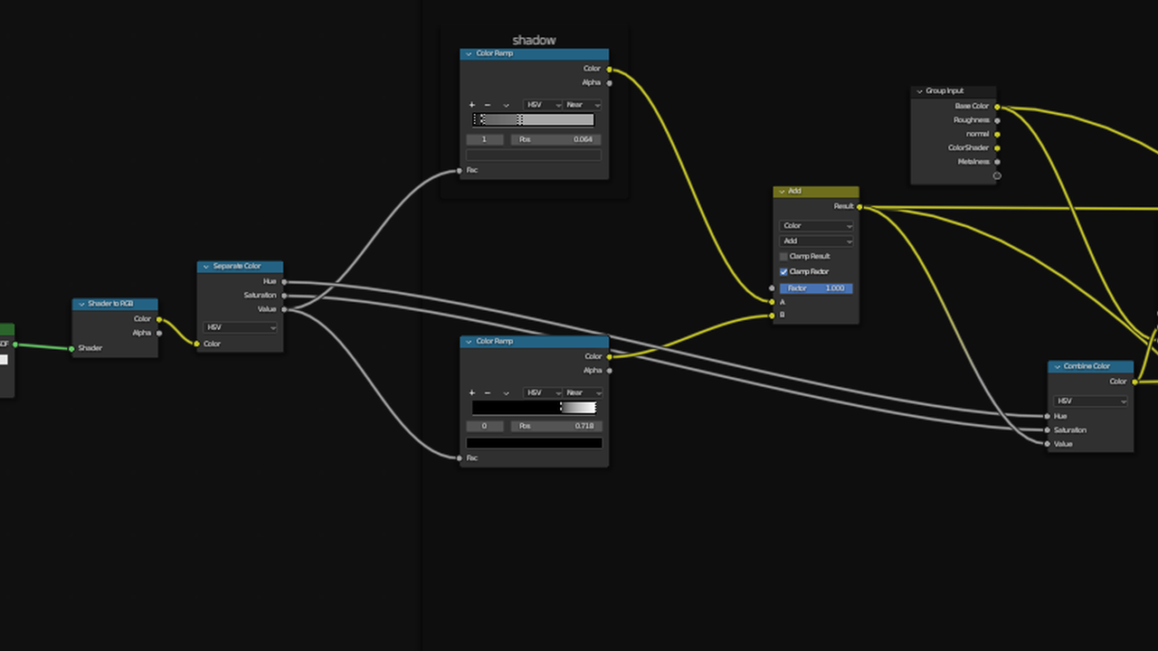Open the HSV mode dropdown on Combine Color
This screenshot has height=651, width=1158.
1090,401
